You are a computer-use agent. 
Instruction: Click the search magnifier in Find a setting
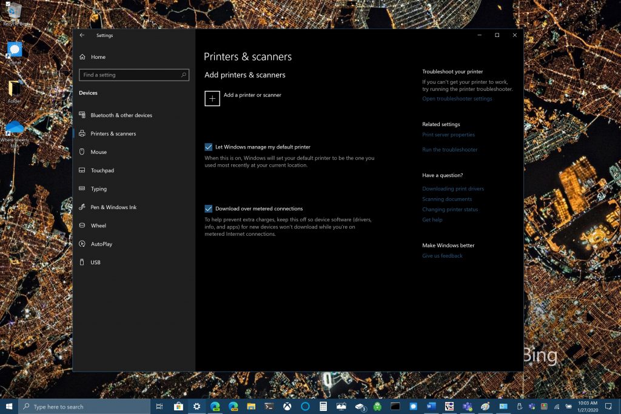[x=183, y=75]
